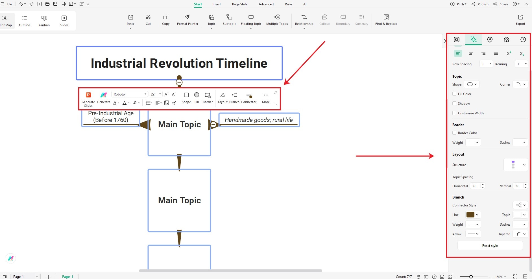Viewport: 532px width, 279px height.
Task: Open the Roboto font dropdown
Action: point(130,94)
